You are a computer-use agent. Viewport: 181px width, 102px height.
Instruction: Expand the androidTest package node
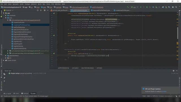(x=8, y=51)
